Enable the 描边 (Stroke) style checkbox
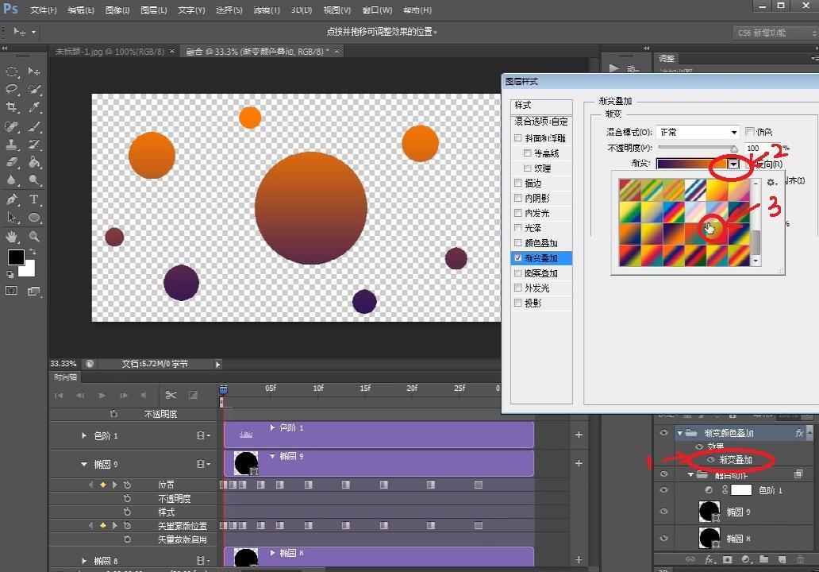819x572 pixels. pyautogui.click(x=518, y=184)
